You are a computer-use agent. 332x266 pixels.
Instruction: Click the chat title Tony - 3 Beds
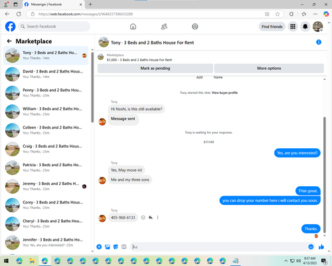coord(152,43)
